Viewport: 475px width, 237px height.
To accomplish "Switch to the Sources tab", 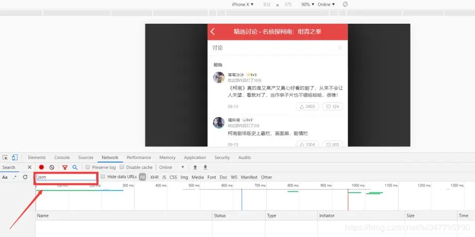I will tap(86, 157).
